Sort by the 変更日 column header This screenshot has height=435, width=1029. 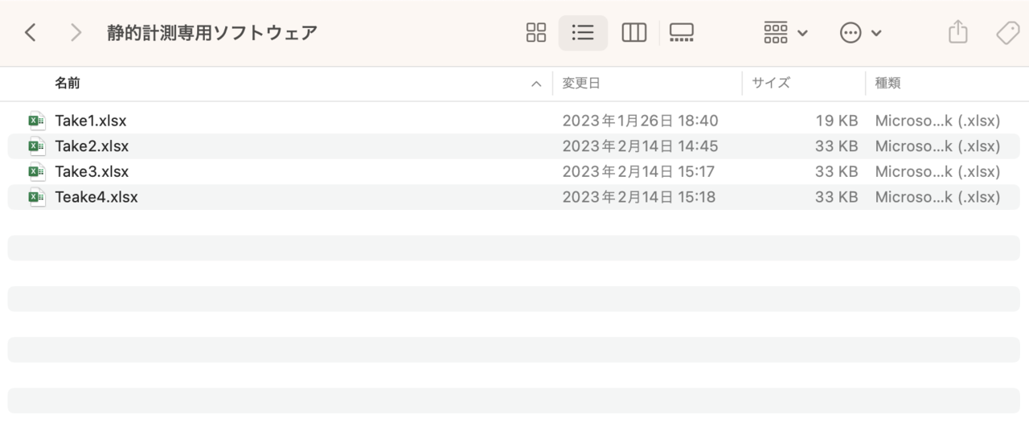click(581, 83)
